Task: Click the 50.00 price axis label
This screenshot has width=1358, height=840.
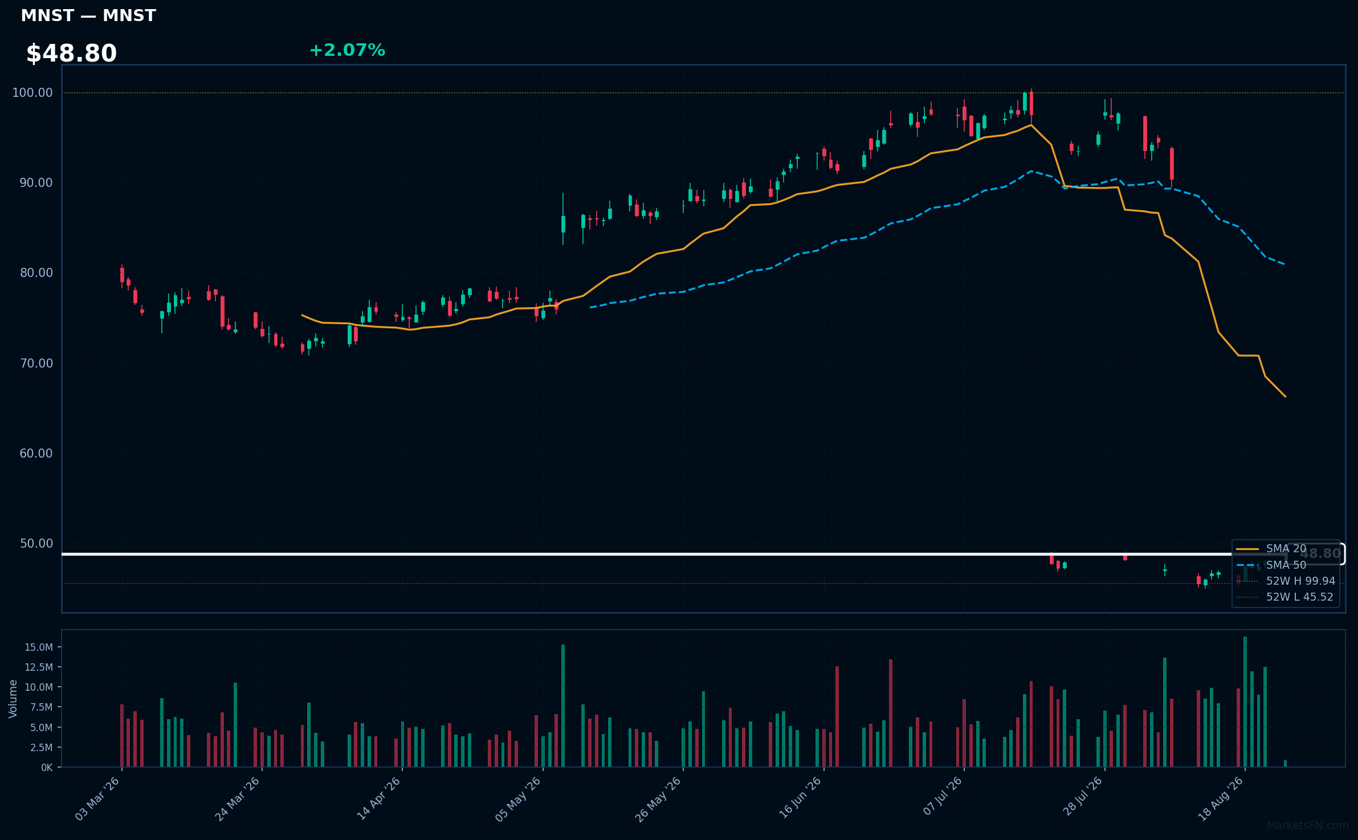Action: (x=36, y=544)
